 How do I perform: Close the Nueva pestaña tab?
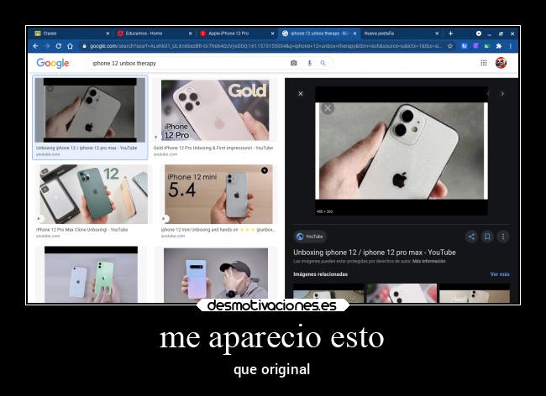point(437,34)
